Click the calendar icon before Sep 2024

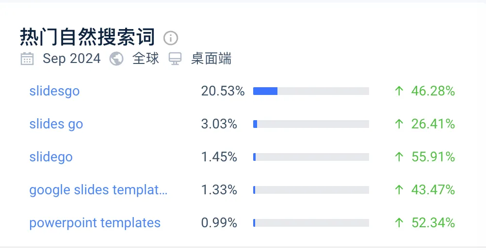tap(27, 59)
